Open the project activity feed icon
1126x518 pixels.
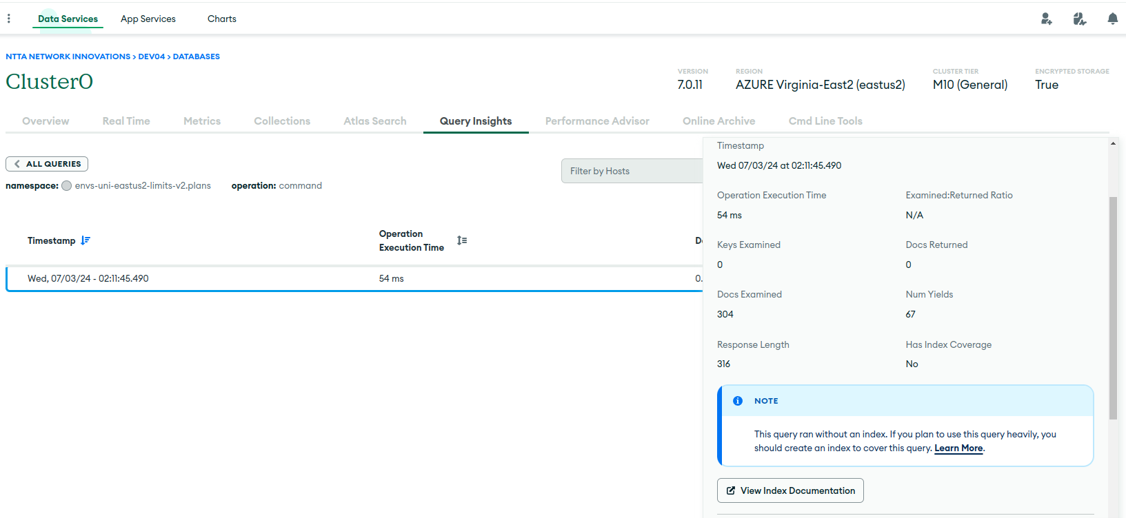[x=1079, y=19]
